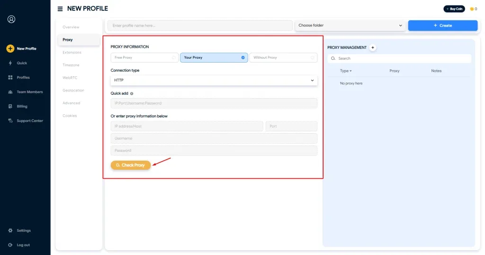Click the Profiles grid icon

[x=10, y=77]
